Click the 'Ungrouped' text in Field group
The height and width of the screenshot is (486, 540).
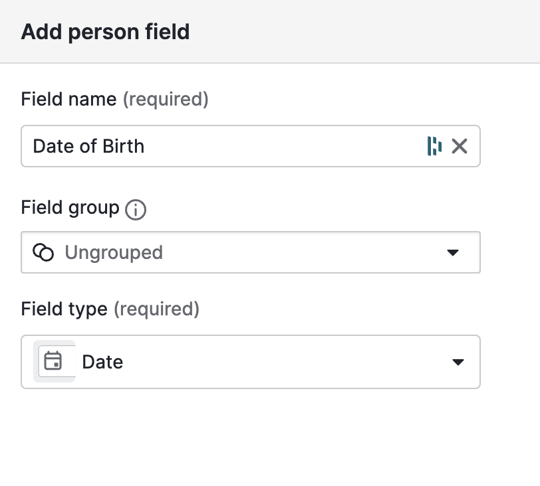pos(114,252)
